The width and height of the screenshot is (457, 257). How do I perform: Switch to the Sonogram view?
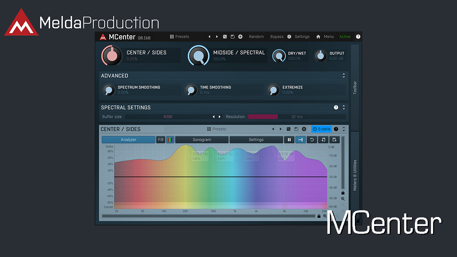click(202, 140)
